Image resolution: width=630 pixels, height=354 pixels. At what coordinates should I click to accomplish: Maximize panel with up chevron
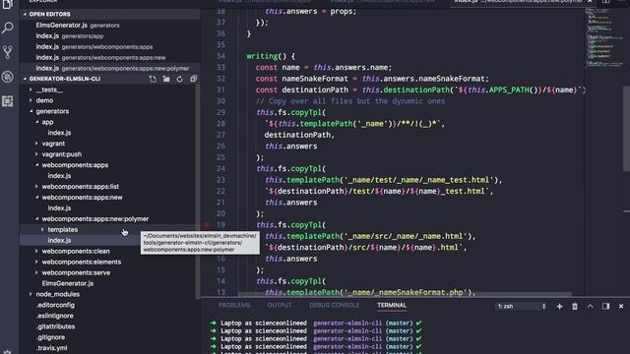pos(591,306)
